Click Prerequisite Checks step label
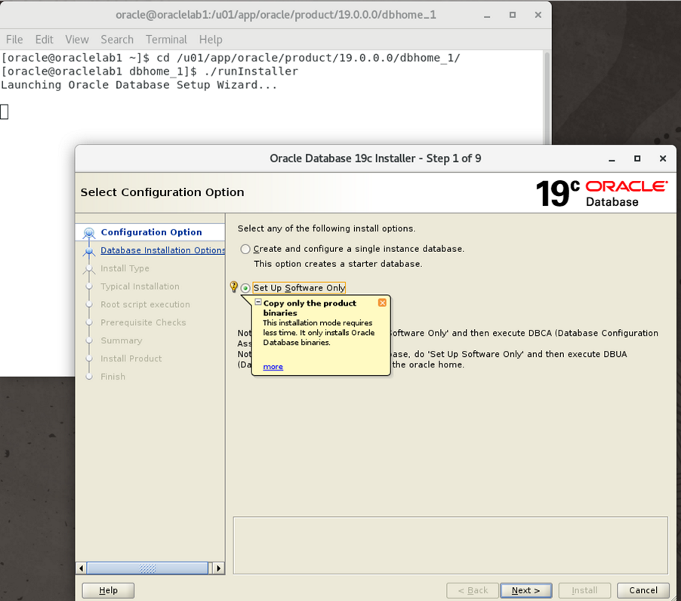The height and width of the screenshot is (601, 681). click(x=143, y=323)
